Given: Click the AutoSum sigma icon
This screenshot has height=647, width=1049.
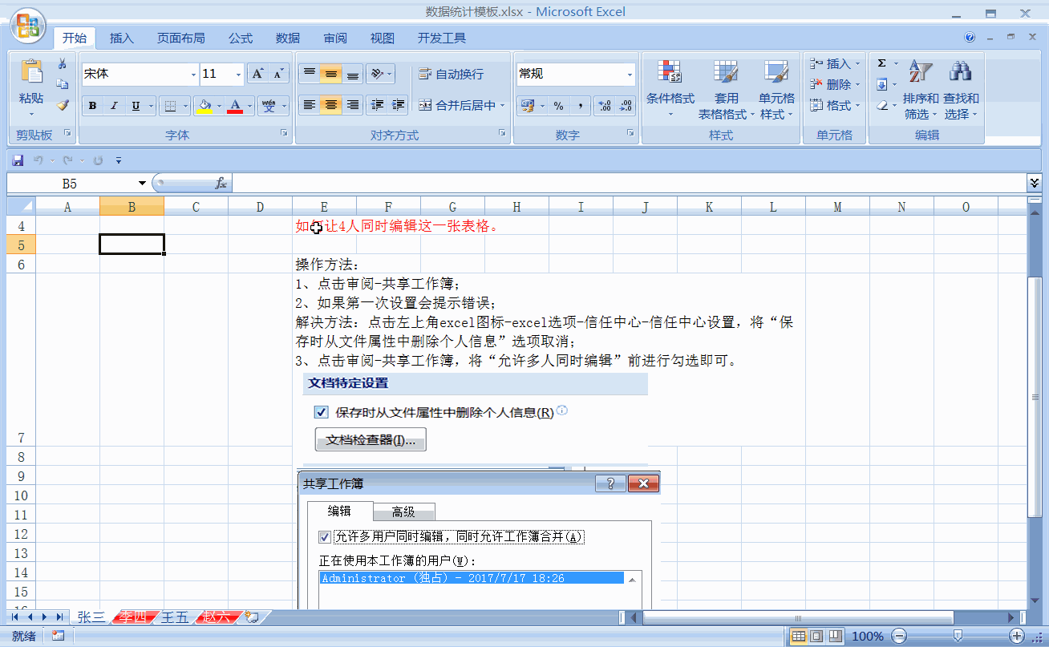Looking at the screenshot, I should (x=882, y=63).
